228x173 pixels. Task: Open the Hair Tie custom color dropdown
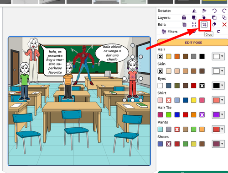(218, 115)
